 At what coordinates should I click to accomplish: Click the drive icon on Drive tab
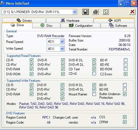pyautogui.click(x=13, y=25)
